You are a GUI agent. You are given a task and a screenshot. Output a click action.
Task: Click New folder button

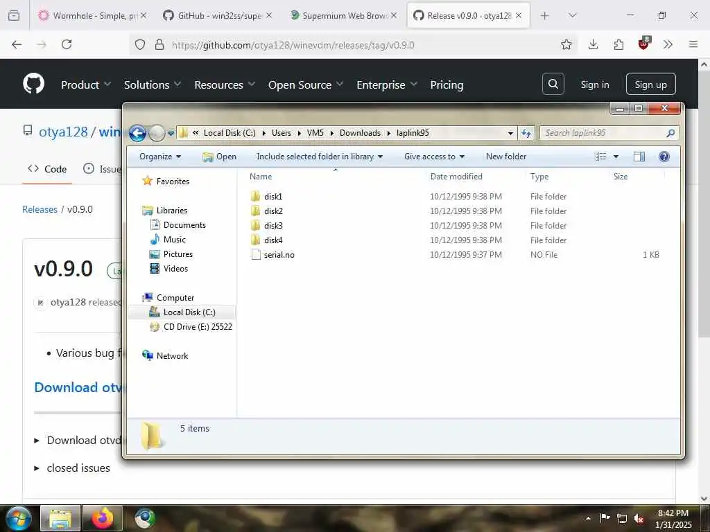click(x=505, y=157)
